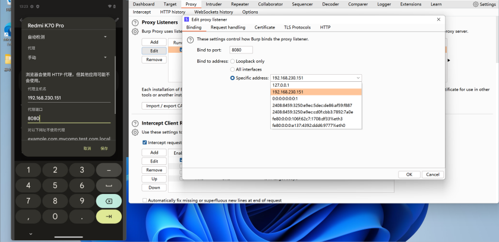Open Proxy Listeners help question-mark icon
Viewport: 499px width, 242px height.
pos(135,23)
